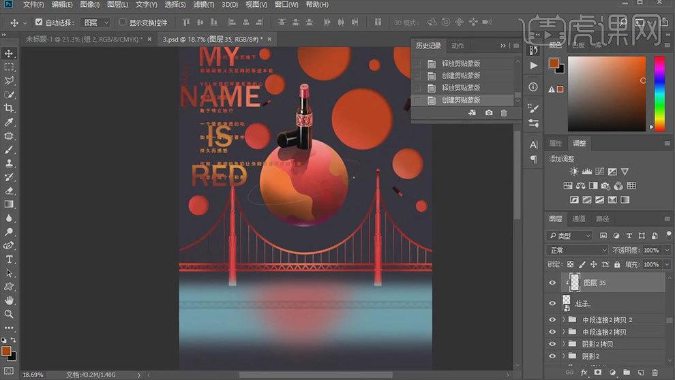Screen dimensions: 675x380
Task: Create new group folder icon
Action: click(627, 373)
